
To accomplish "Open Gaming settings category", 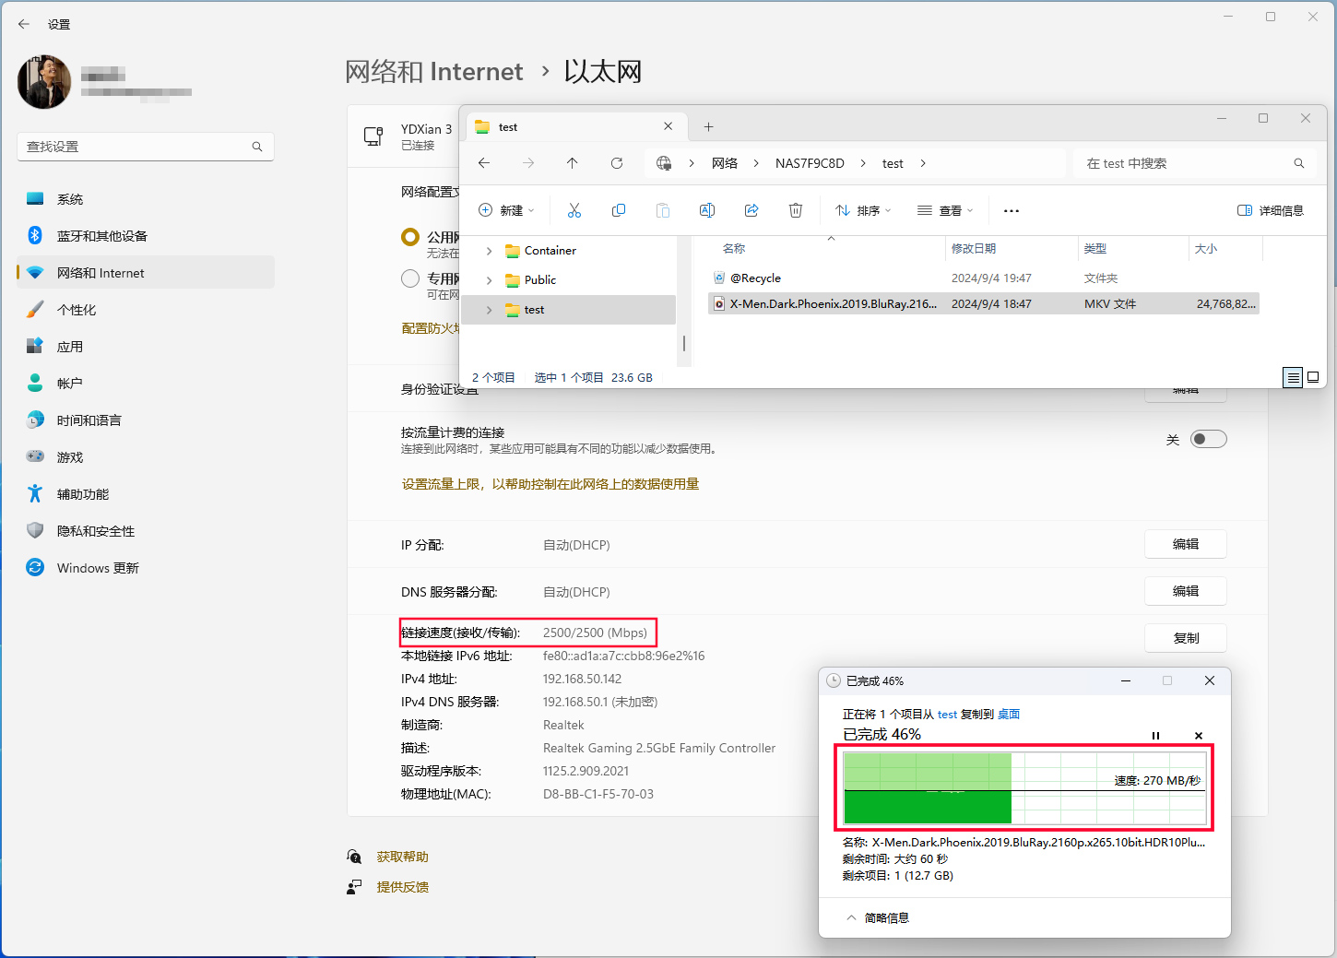I will [x=146, y=457].
